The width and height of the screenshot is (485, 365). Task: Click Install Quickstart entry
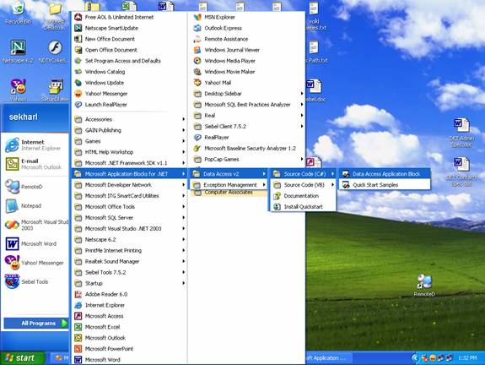click(x=303, y=207)
